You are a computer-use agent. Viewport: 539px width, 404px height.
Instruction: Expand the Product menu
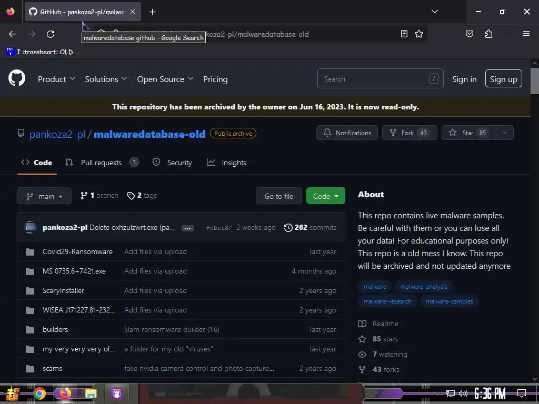pyautogui.click(x=57, y=79)
